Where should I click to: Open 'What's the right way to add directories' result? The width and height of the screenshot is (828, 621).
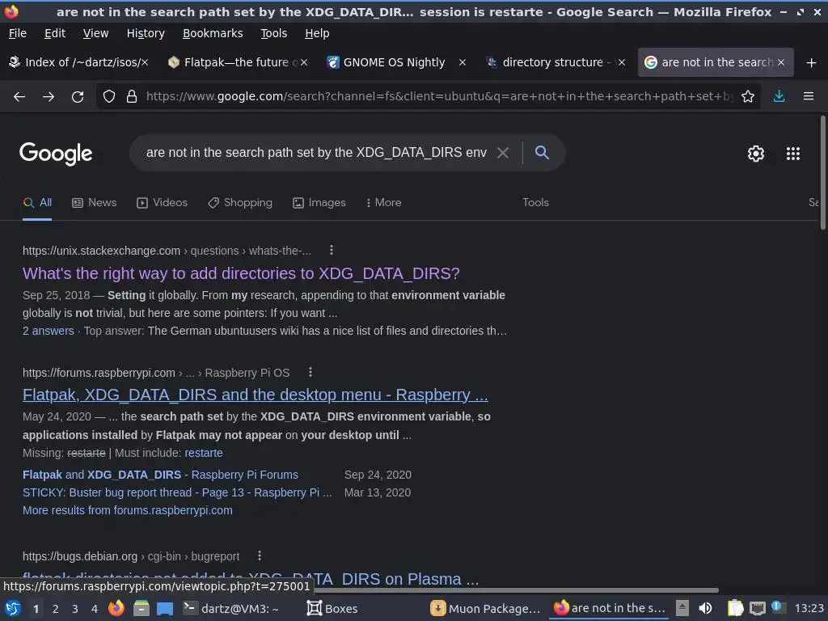[241, 273]
